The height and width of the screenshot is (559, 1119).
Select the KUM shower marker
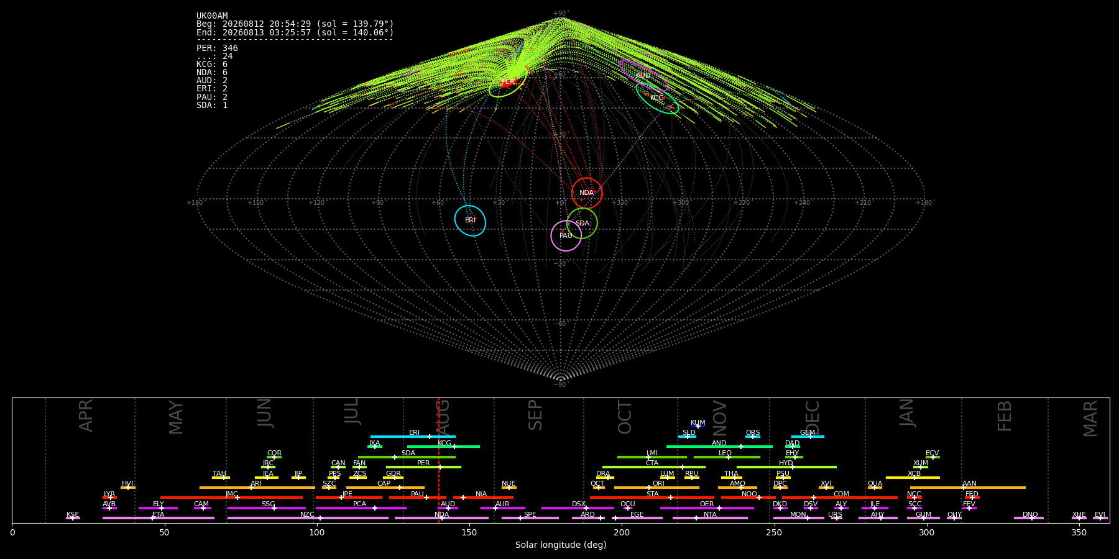[698, 426]
